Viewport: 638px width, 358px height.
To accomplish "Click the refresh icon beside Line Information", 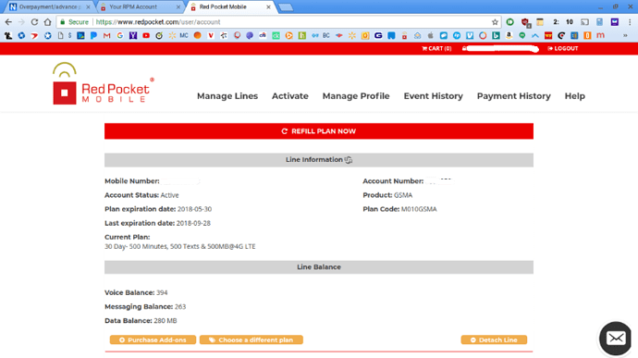I will [x=349, y=160].
